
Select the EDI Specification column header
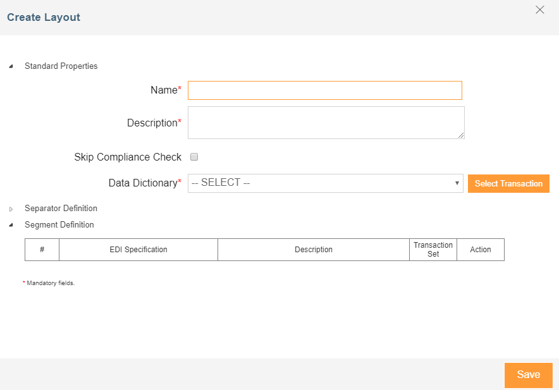[138, 250]
